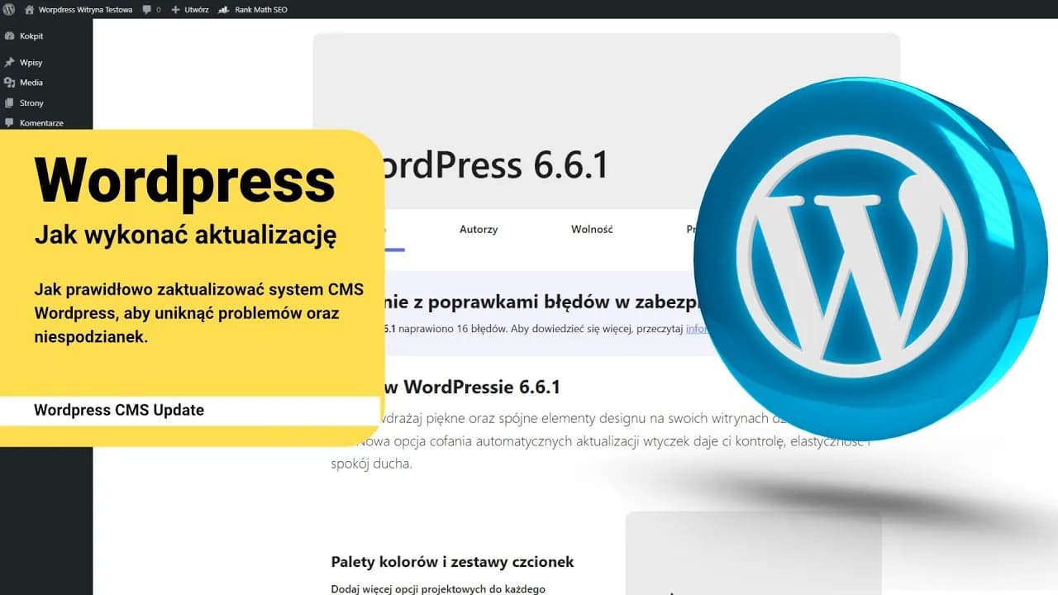Click the Kokpit dashboard gauge icon
Screen dimensions: 1058x595
pyautogui.click(x=9, y=36)
